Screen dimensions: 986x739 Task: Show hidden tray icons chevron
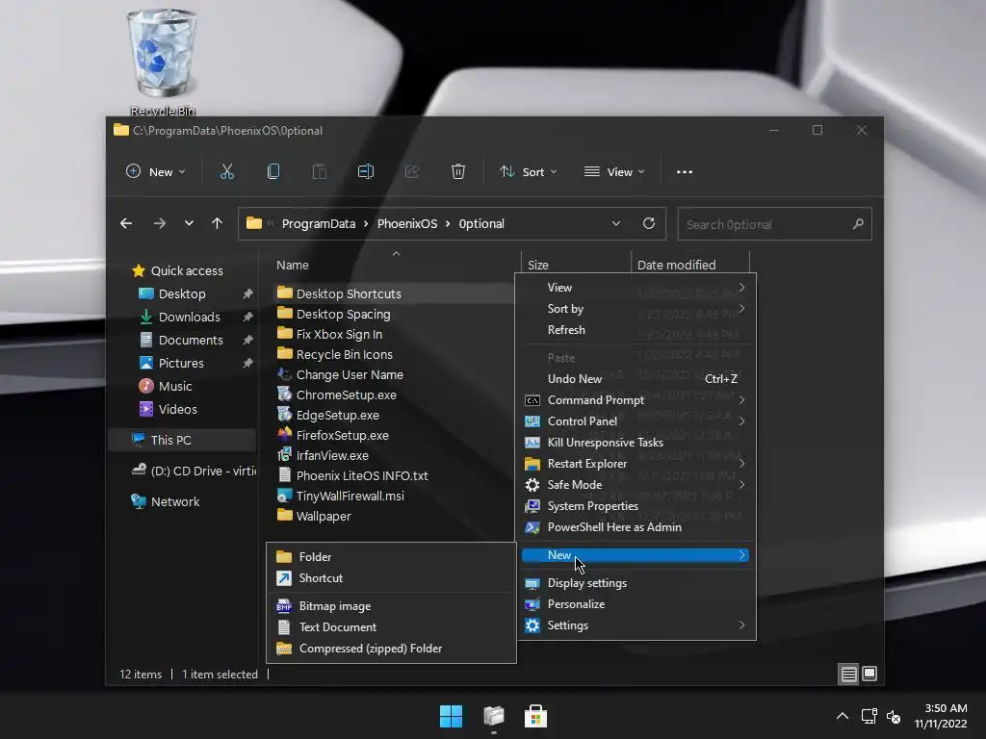click(842, 716)
